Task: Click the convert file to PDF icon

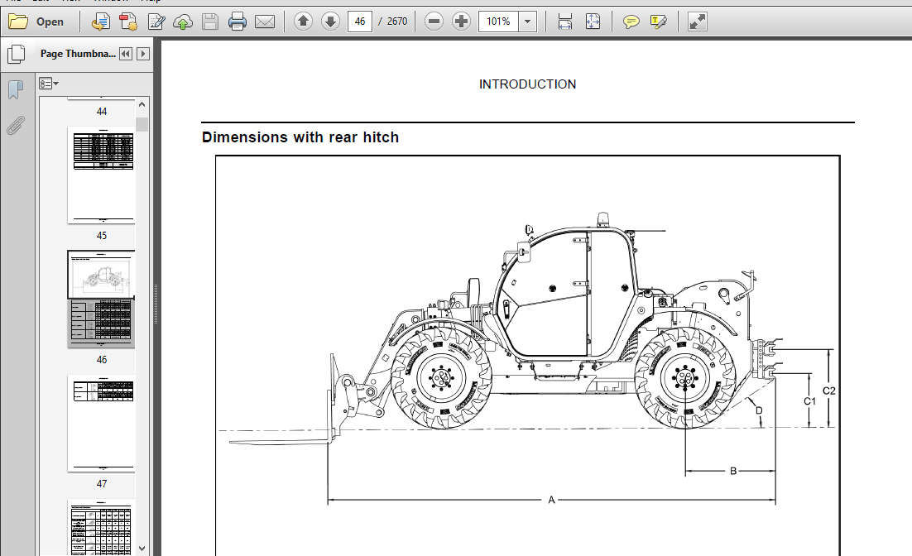Action: pyautogui.click(x=101, y=22)
